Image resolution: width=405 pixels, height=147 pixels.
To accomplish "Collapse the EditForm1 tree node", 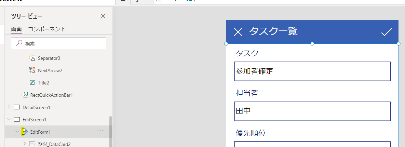I will point(17,132).
